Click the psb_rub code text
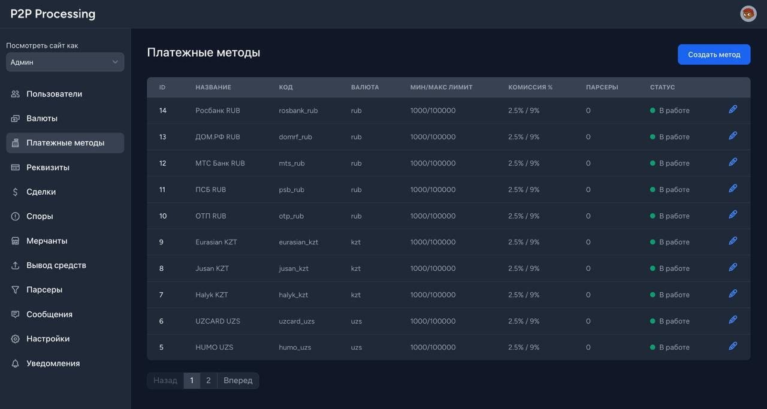Viewport: 767px width, 409px height. 292,190
